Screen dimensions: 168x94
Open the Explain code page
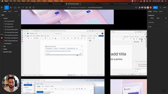coord(9,24)
